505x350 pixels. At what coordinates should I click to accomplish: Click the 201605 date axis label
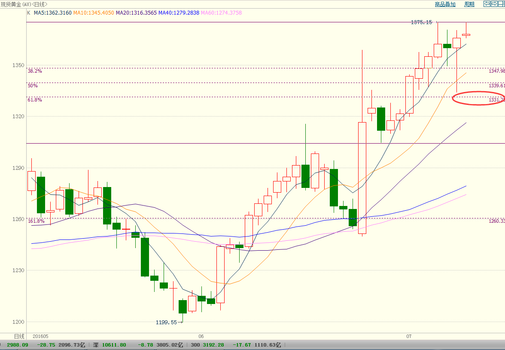click(40, 336)
